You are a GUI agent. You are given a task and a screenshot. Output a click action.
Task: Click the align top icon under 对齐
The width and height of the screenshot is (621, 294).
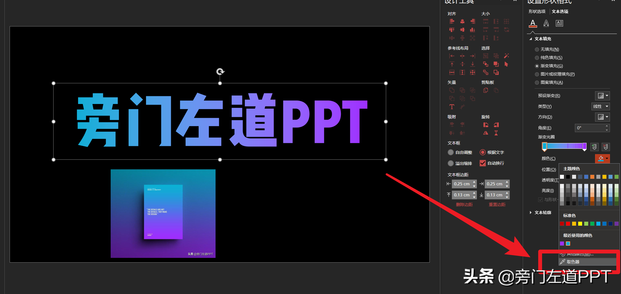pos(452,30)
